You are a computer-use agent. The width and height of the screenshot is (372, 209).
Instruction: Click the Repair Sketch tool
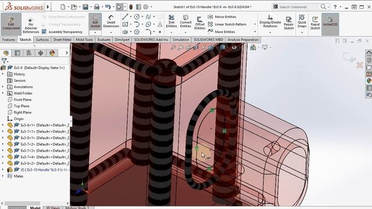[289, 23]
